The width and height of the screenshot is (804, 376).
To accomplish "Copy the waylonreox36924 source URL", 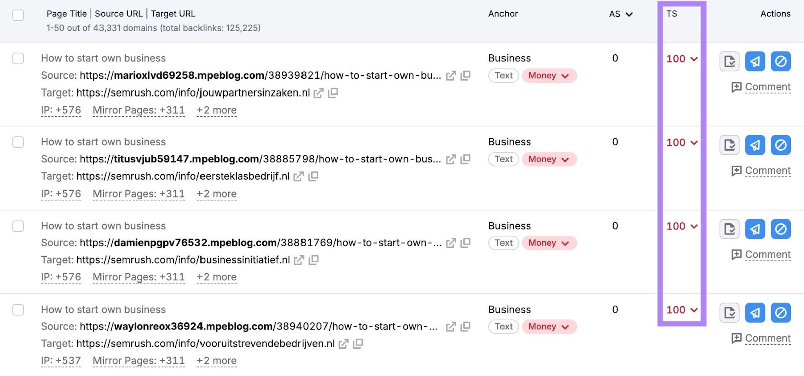I will tap(466, 327).
